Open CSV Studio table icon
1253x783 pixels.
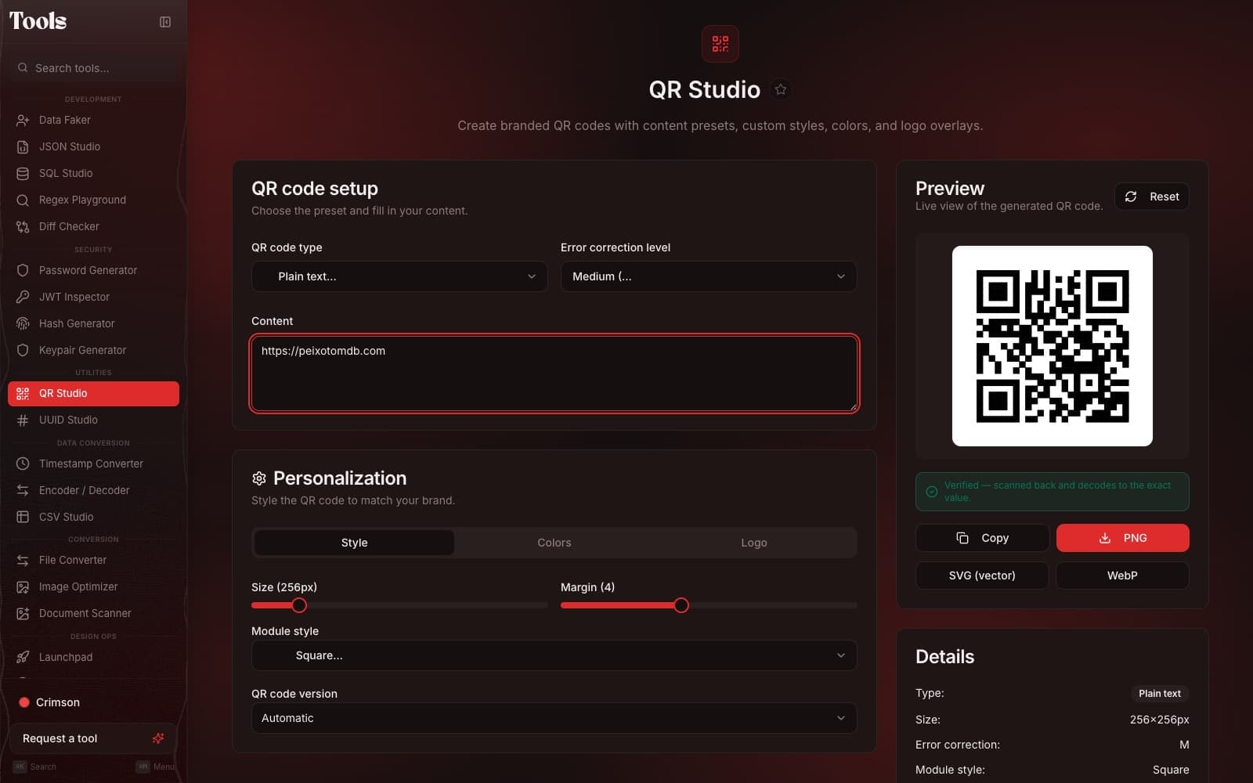[x=23, y=517]
